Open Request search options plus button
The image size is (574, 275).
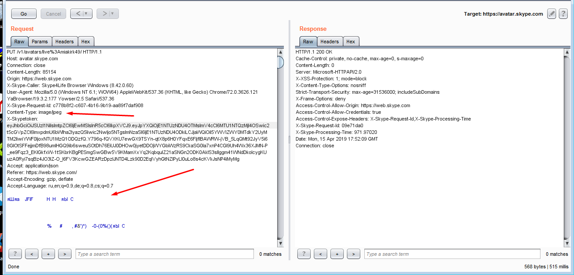coord(48,254)
